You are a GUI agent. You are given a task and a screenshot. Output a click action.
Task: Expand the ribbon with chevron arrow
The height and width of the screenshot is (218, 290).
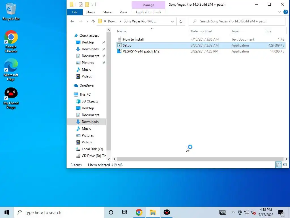[280, 12]
